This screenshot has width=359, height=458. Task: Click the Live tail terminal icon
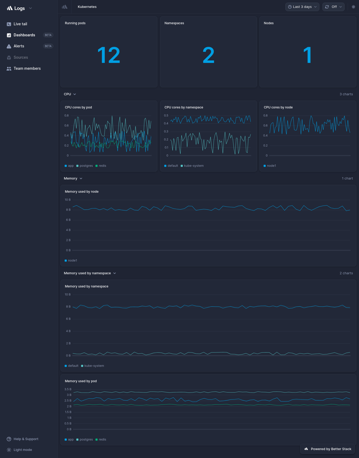click(x=9, y=24)
